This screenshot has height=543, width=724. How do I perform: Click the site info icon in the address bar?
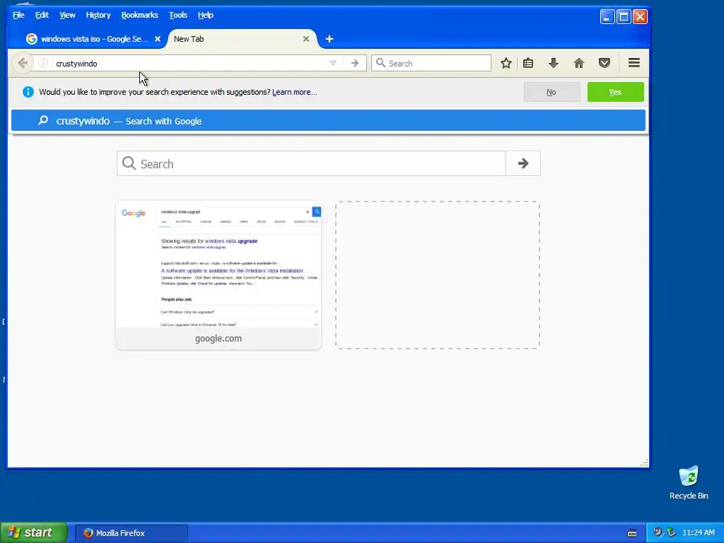pyautogui.click(x=43, y=63)
